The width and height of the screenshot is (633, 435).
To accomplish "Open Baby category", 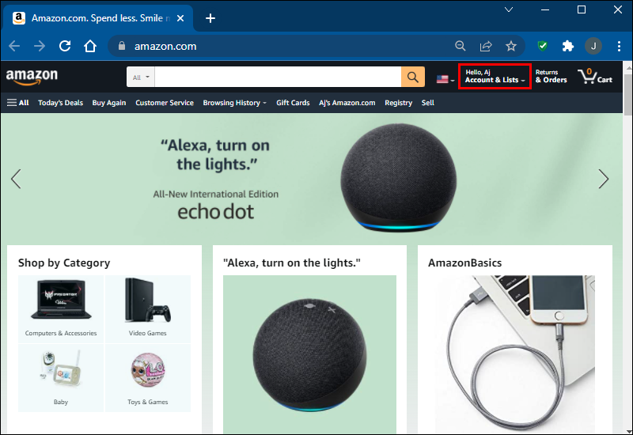I will [x=61, y=378].
